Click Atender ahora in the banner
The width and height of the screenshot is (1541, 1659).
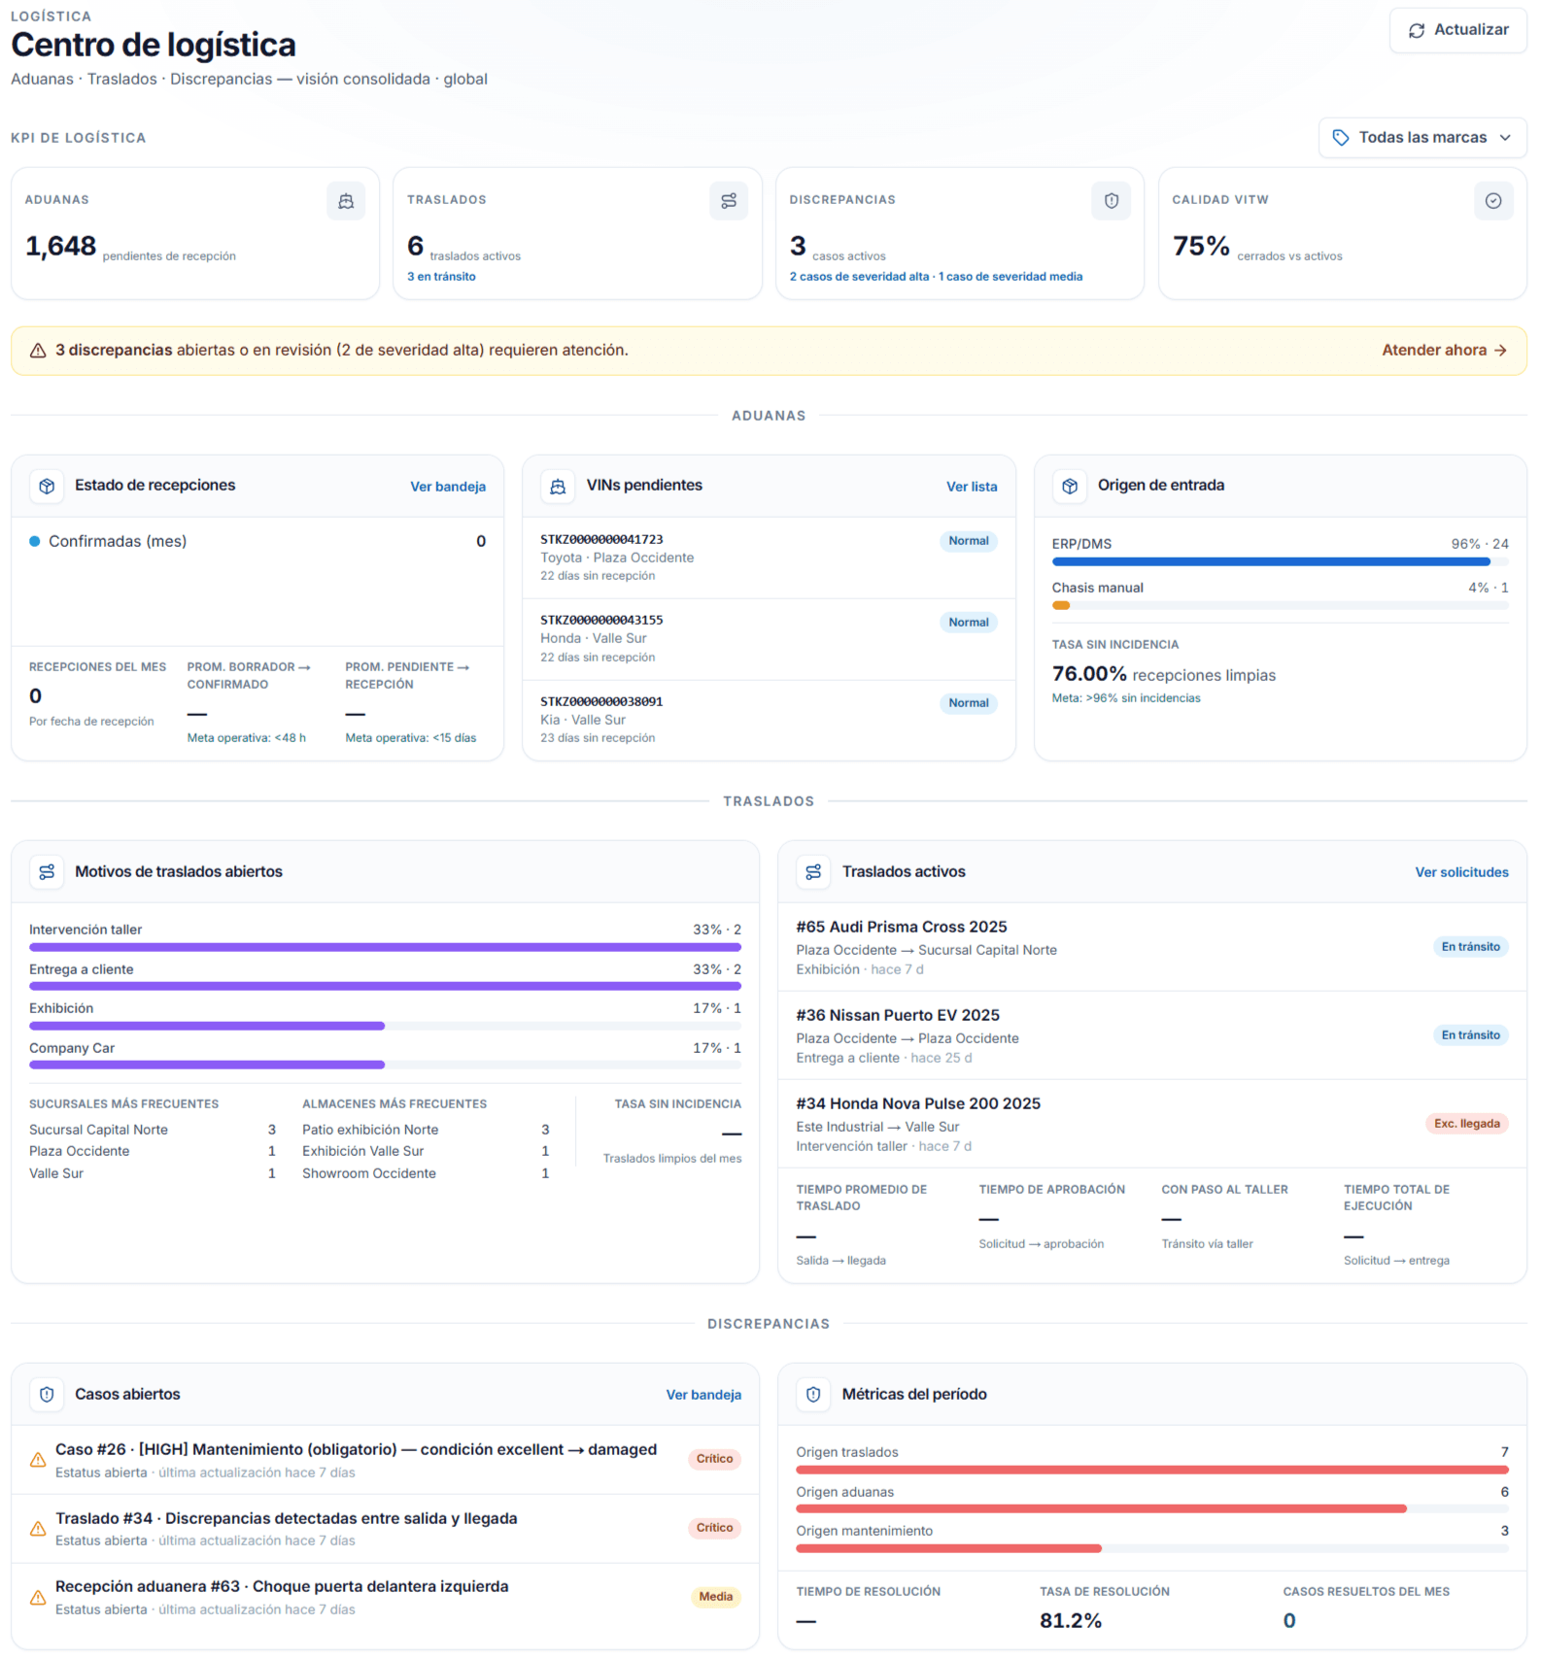coord(1444,351)
